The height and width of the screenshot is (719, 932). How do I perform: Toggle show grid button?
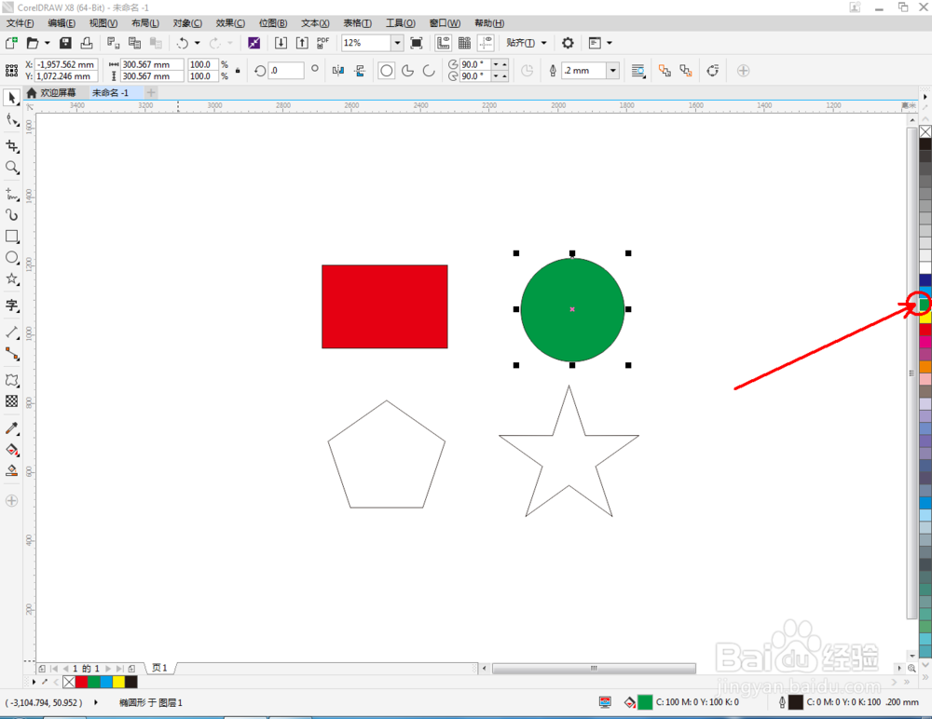click(x=465, y=43)
